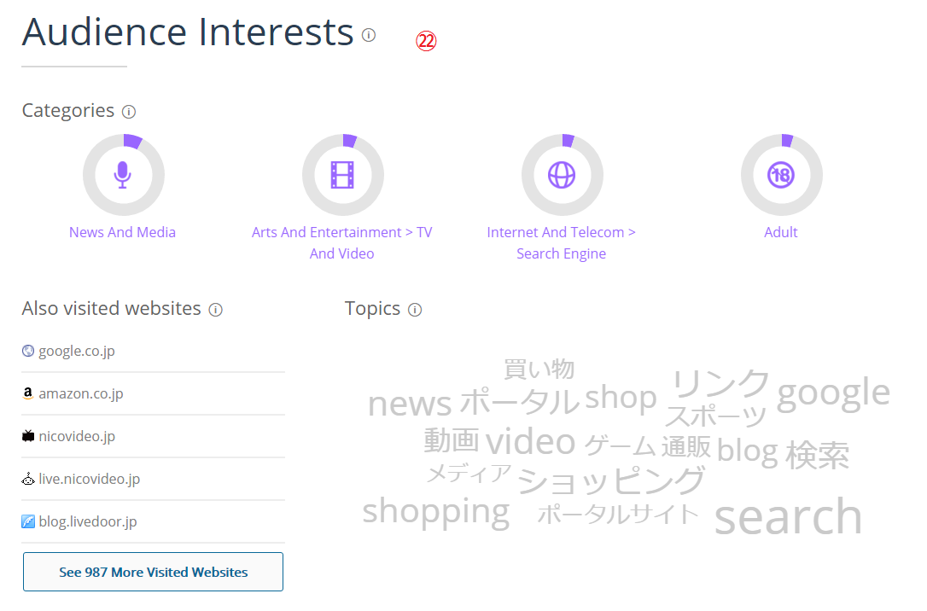Click the topic word '買い物'
The width and height of the screenshot is (927, 611).
539,369
